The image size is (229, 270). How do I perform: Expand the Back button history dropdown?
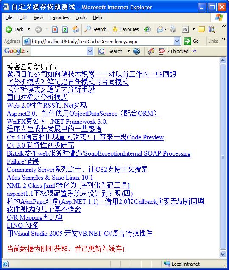click(x=28, y=29)
